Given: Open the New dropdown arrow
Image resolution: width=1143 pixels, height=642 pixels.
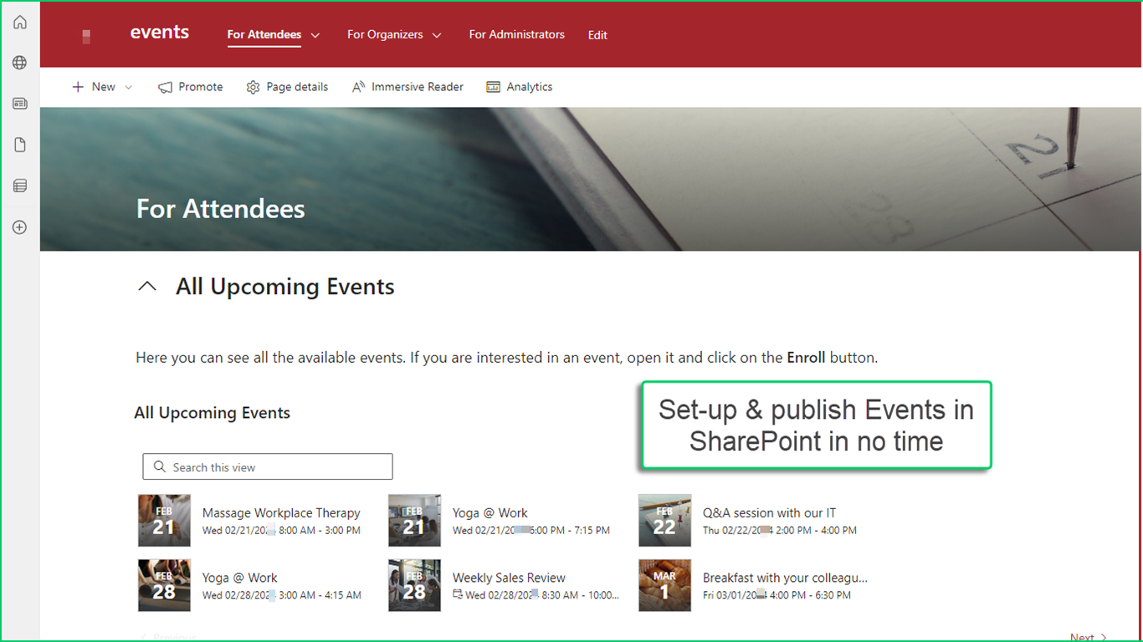Looking at the screenshot, I should pos(128,87).
